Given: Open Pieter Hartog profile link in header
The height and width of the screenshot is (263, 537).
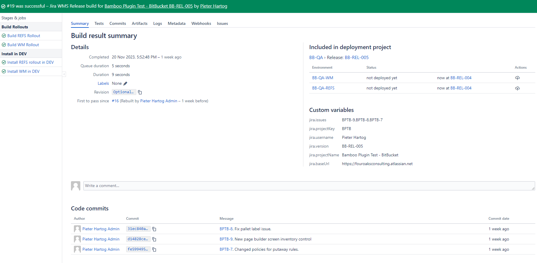Looking at the screenshot, I should pos(213,6).
